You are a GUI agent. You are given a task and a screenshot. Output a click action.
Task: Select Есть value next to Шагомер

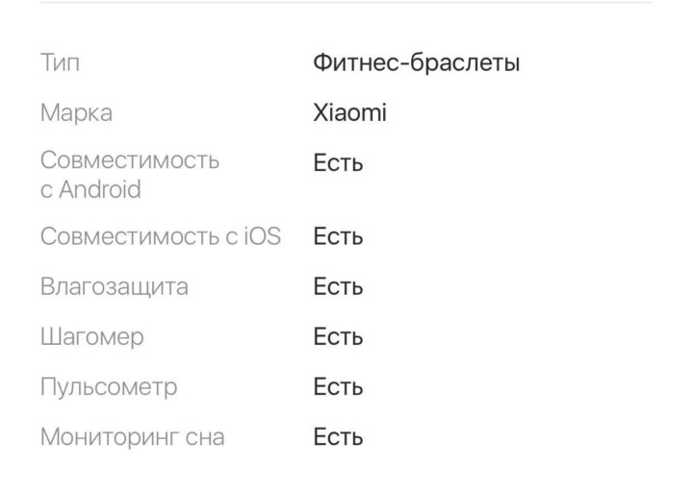(x=338, y=337)
